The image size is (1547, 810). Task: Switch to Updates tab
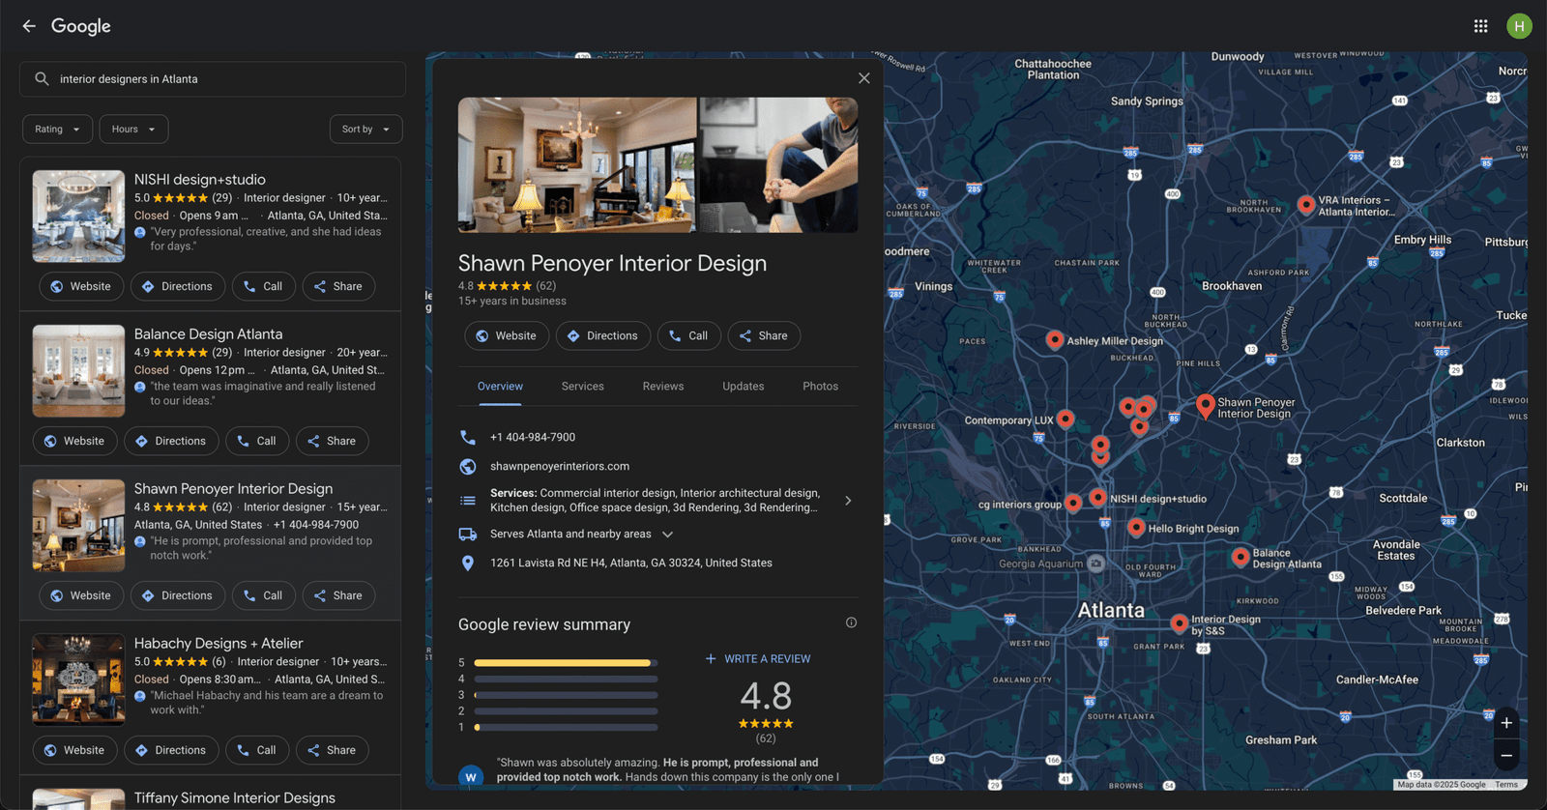(744, 386)
